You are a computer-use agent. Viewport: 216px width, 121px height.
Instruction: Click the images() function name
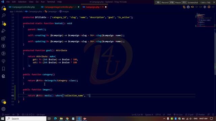[x=47, y=90]
